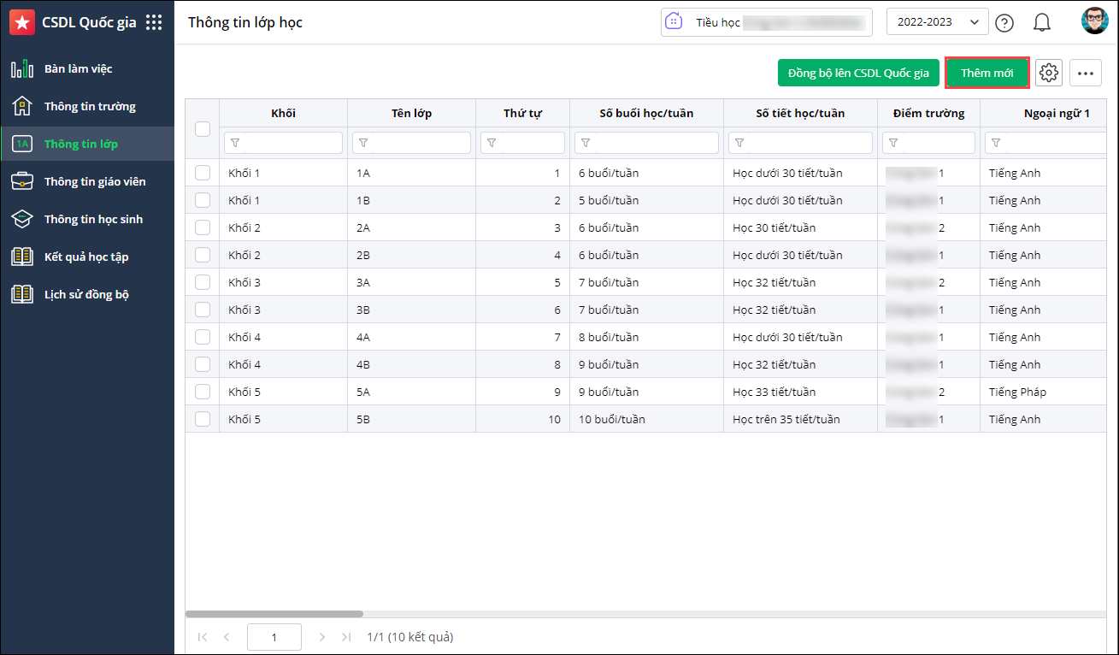The image size is (1119, 655).
Task: Go to the next page arrow
Action: pos(322,637)
